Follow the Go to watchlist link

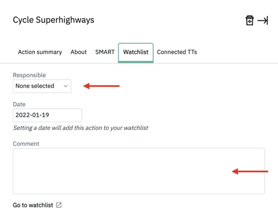pos(33,205)
